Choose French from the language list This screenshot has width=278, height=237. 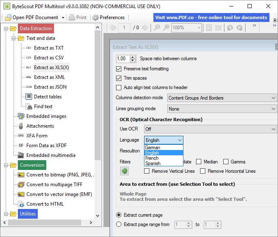164,158
